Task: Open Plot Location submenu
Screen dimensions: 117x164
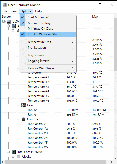Action: 48,48
